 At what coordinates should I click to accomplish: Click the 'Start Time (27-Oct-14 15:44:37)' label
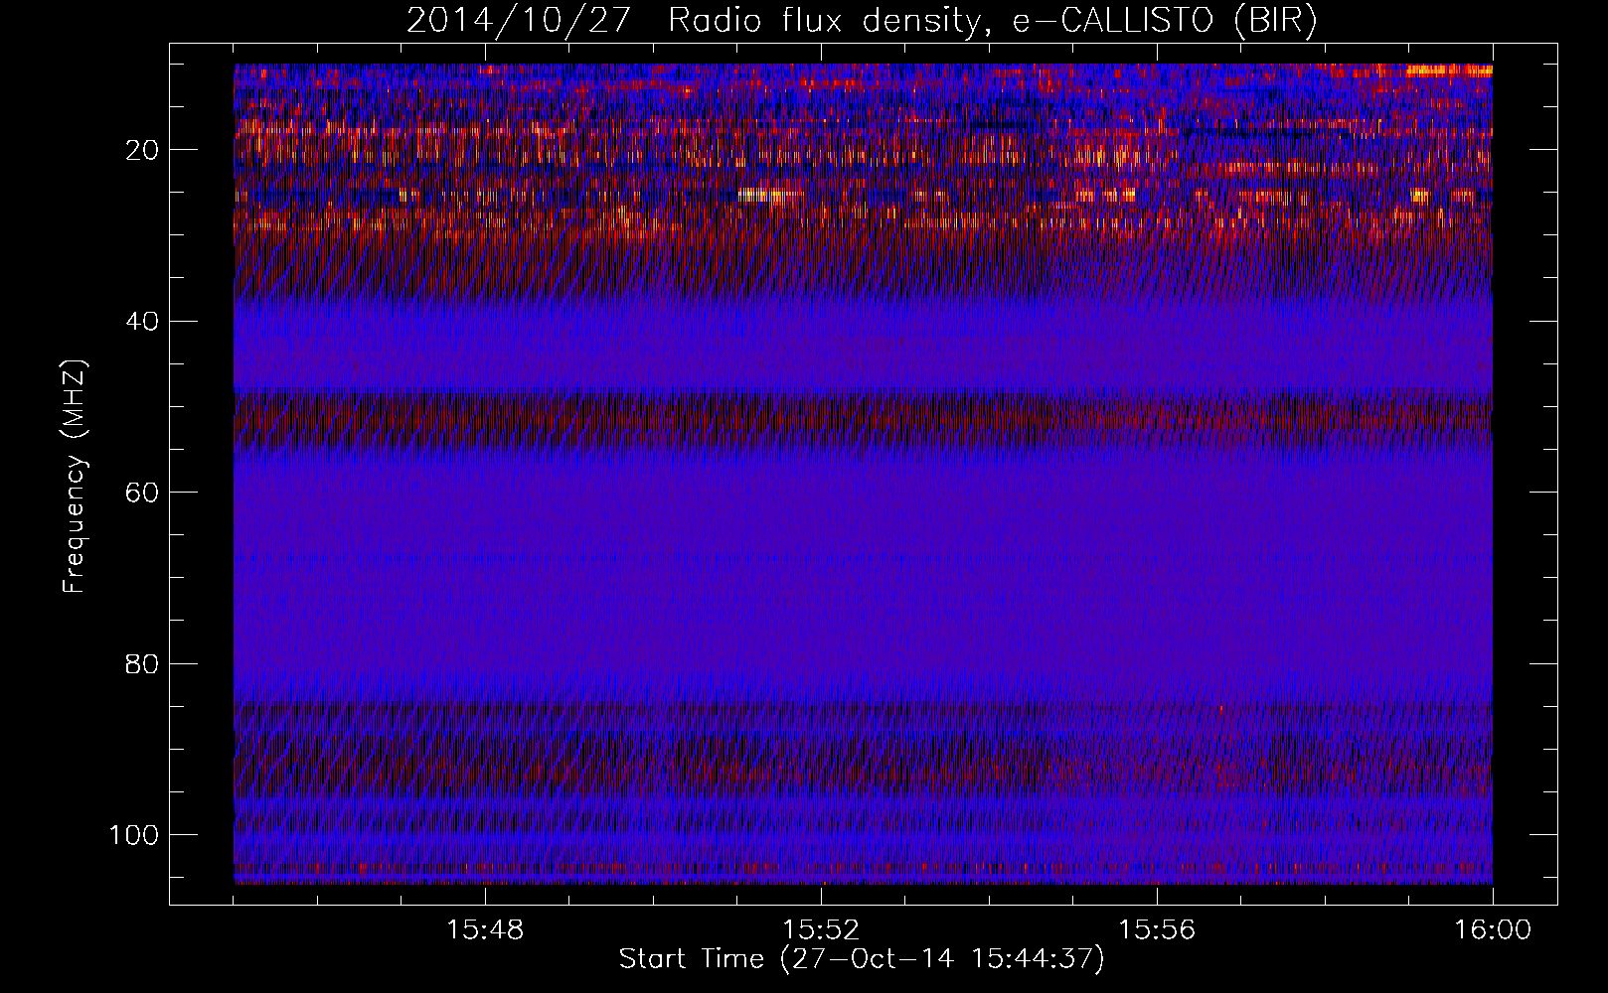(862, 959)
